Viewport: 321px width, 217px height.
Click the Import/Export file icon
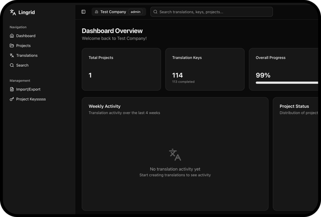coord(12,89)
